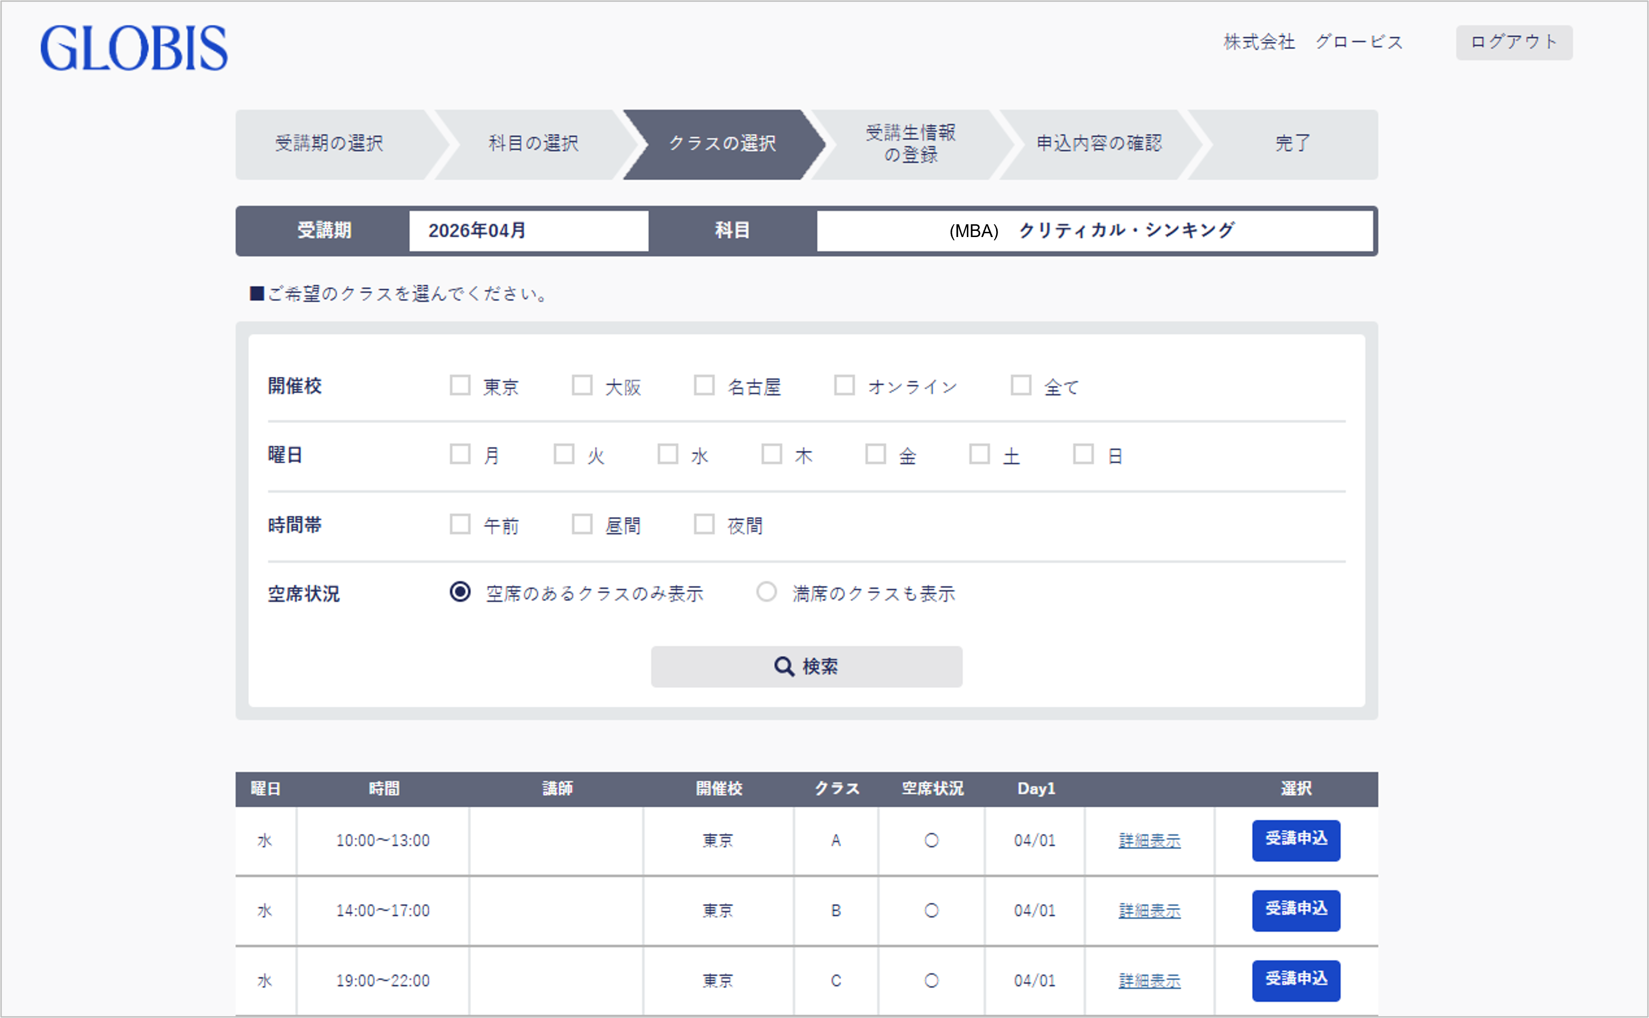This screenshot has height=1018, width=1649.
Task: Select 満席のクラスも表示 radio option
Action: [x=767, y=593]
